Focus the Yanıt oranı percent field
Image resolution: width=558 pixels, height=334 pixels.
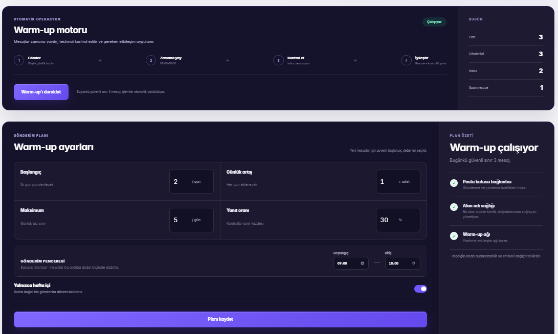coord(398,220)
